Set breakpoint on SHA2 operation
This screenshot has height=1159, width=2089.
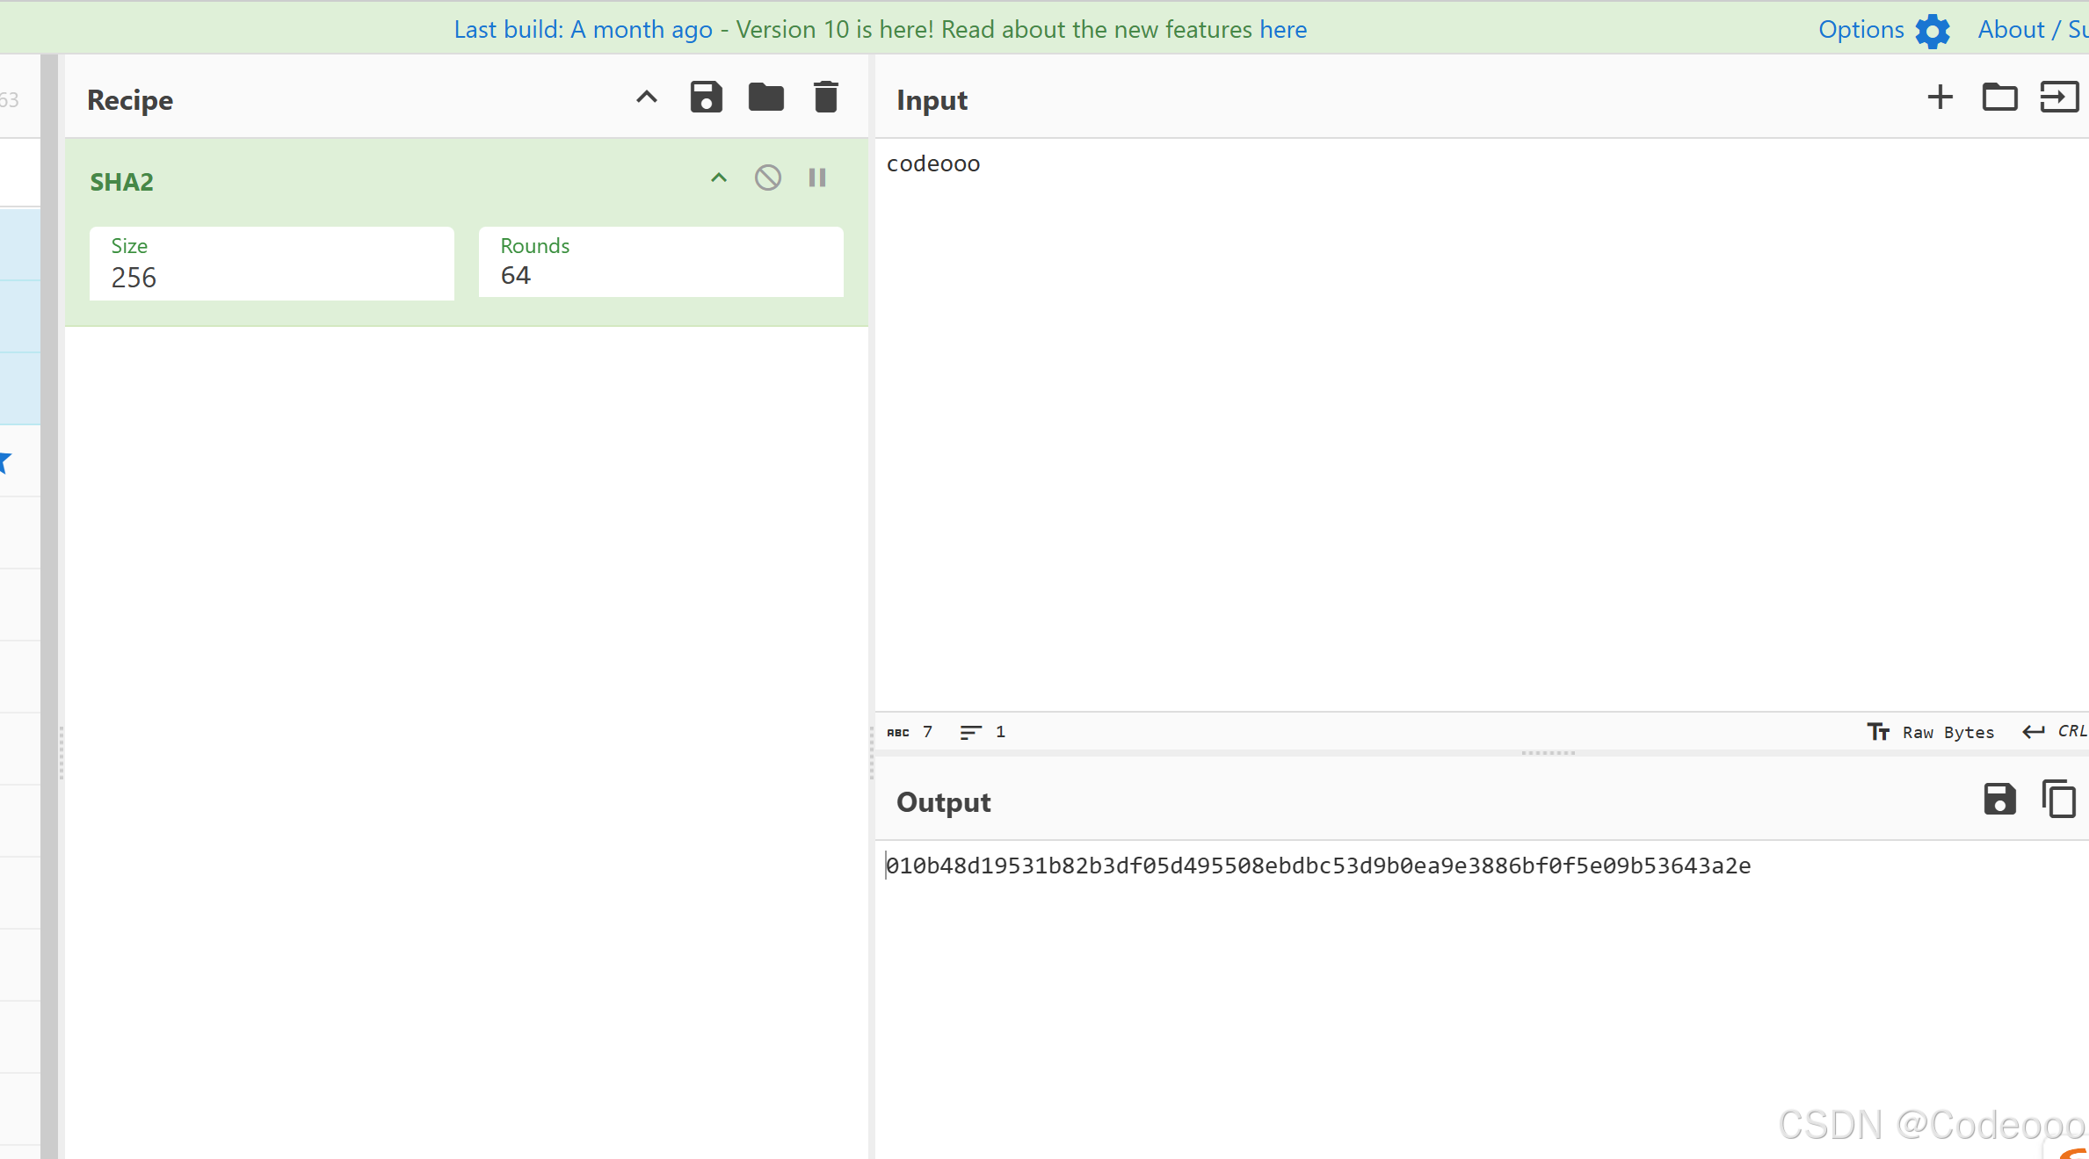(x=817, y=178)
